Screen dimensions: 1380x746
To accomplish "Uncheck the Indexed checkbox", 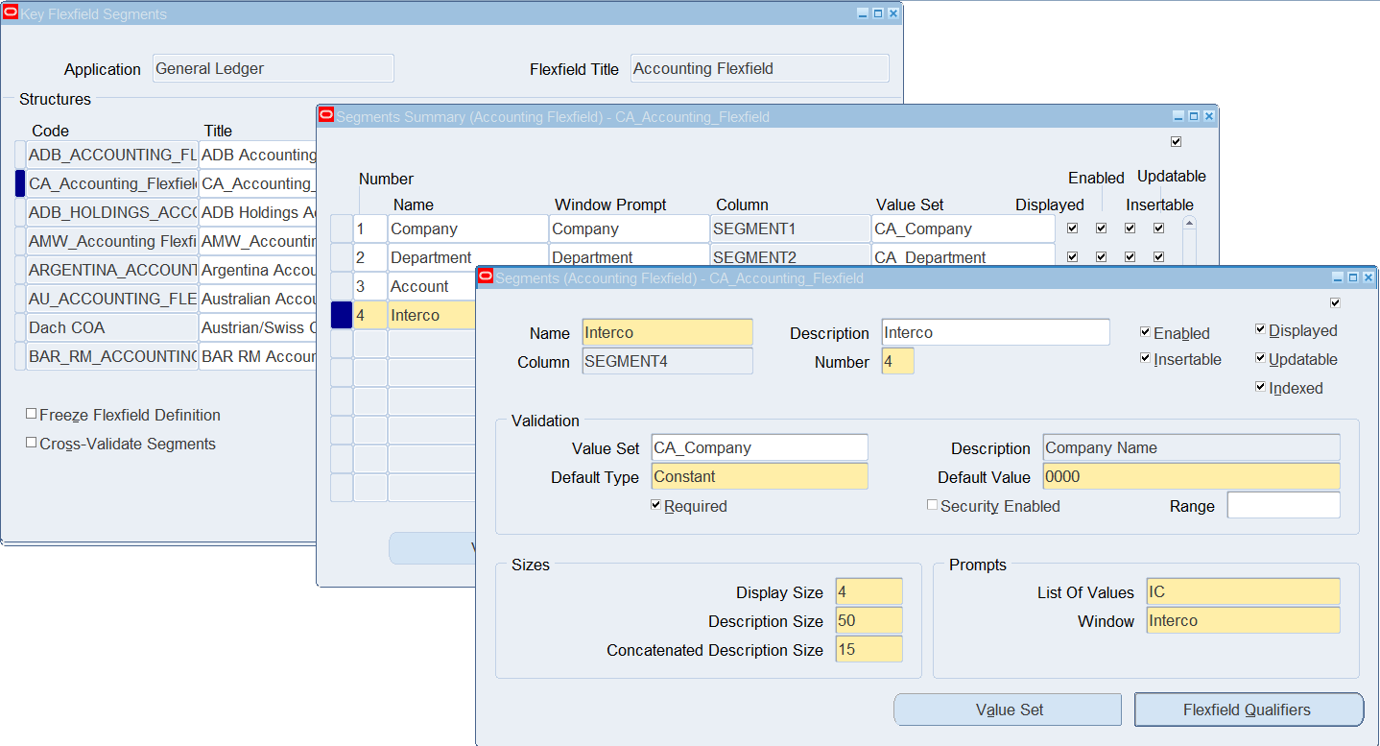I will coord(1261,387).
